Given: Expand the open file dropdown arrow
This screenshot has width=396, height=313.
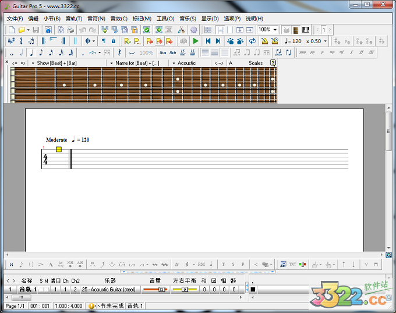Looking at the screenshot, I should point(29,30).
